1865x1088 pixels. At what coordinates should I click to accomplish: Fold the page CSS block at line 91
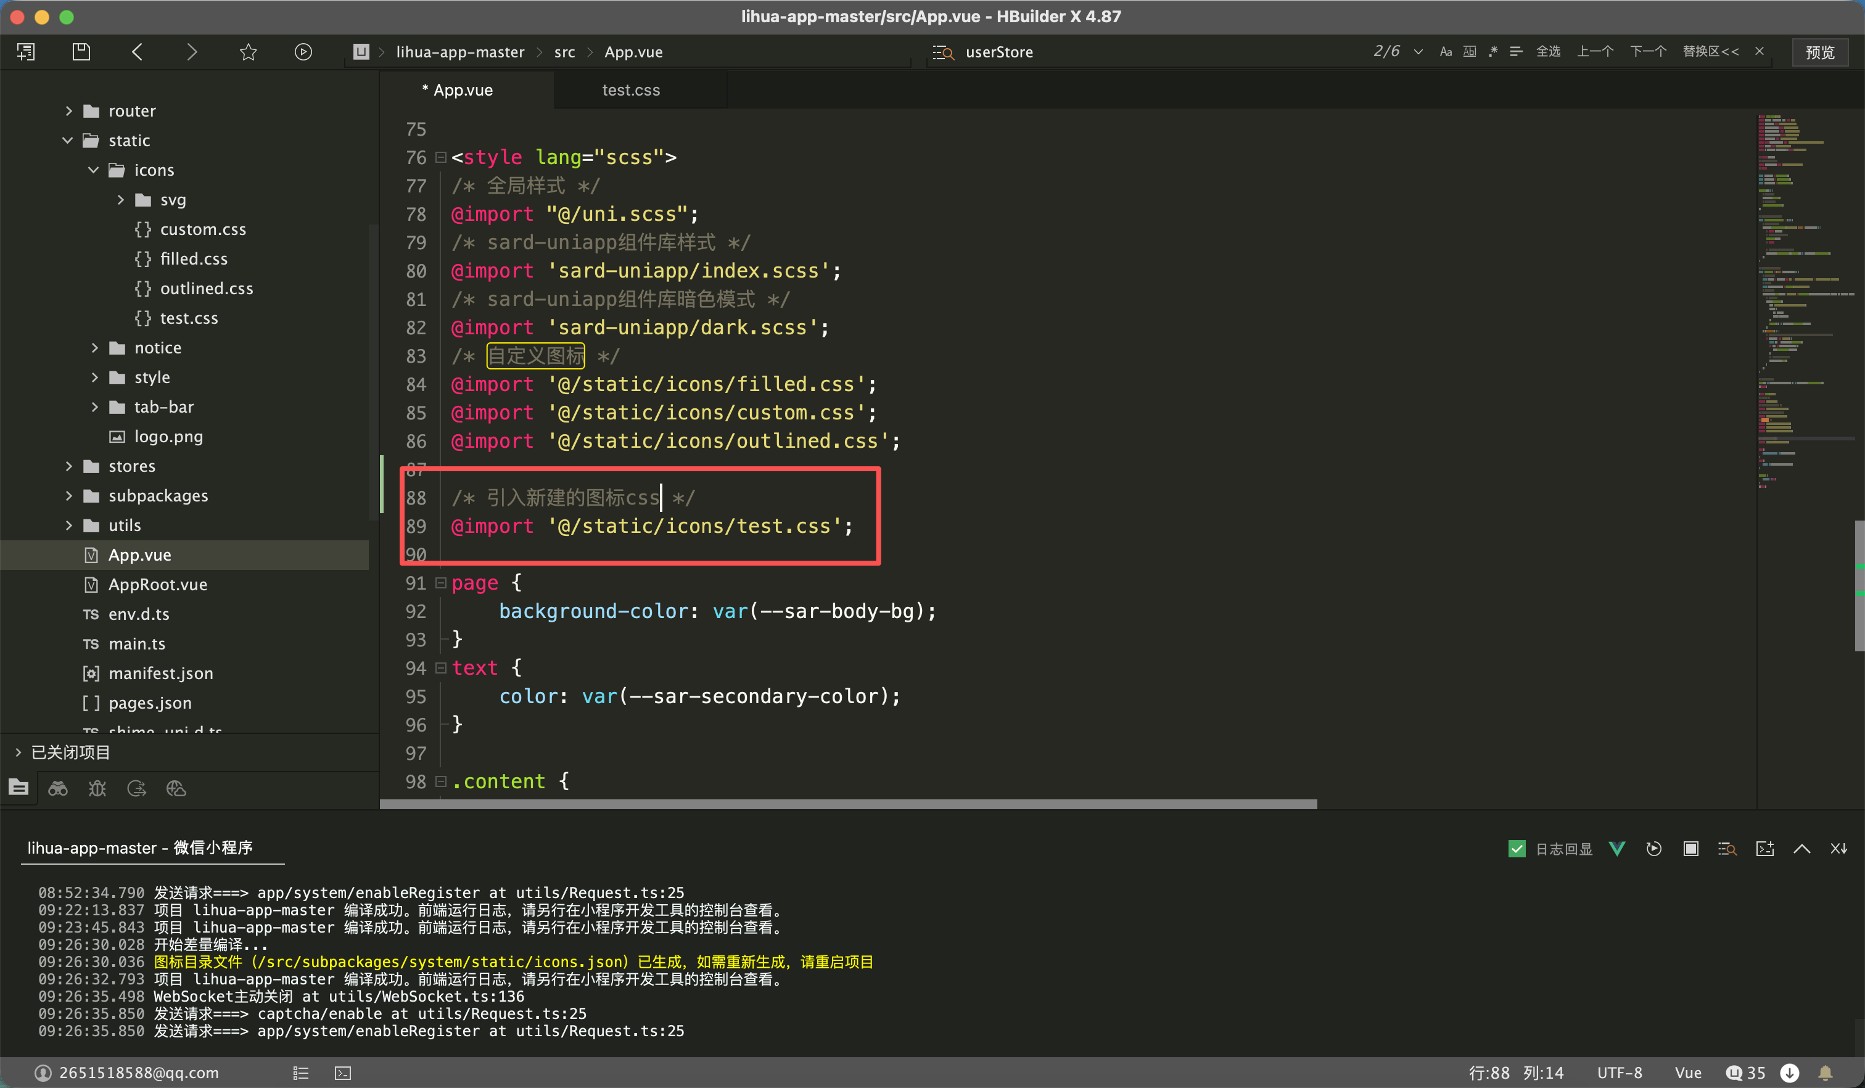click(x=440, y=583)
